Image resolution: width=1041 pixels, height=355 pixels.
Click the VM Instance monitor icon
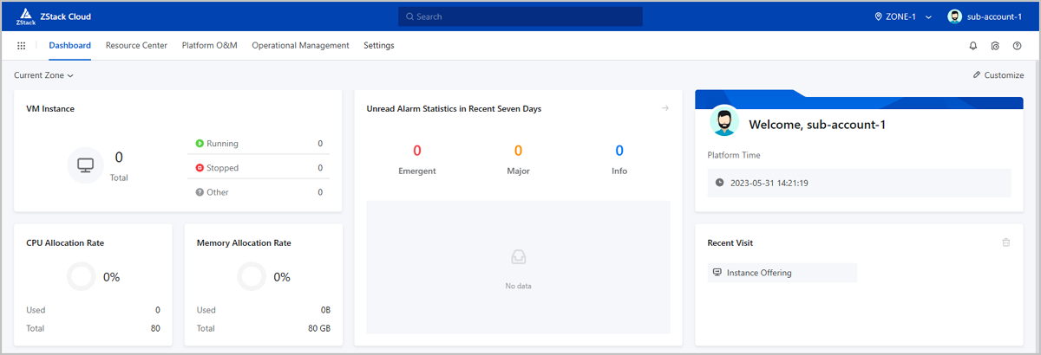[x=85, y=165]
